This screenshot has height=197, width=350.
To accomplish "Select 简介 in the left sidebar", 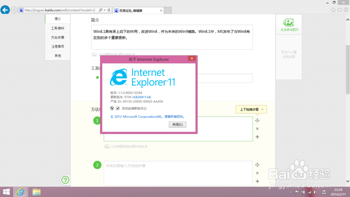I will [x=58, y=19].
